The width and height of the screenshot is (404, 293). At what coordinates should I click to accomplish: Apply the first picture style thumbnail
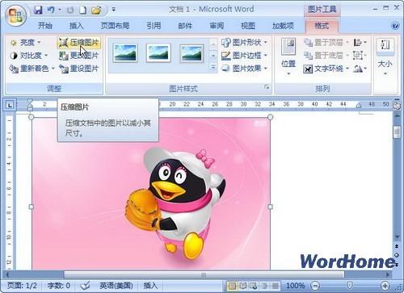tap(125, 53)
